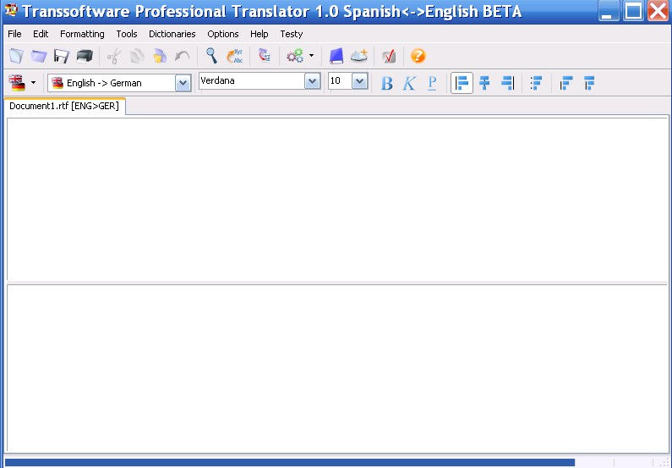Open the Formatting menu
The height and width of the screenshot is (468, 672).
[82, 34]
